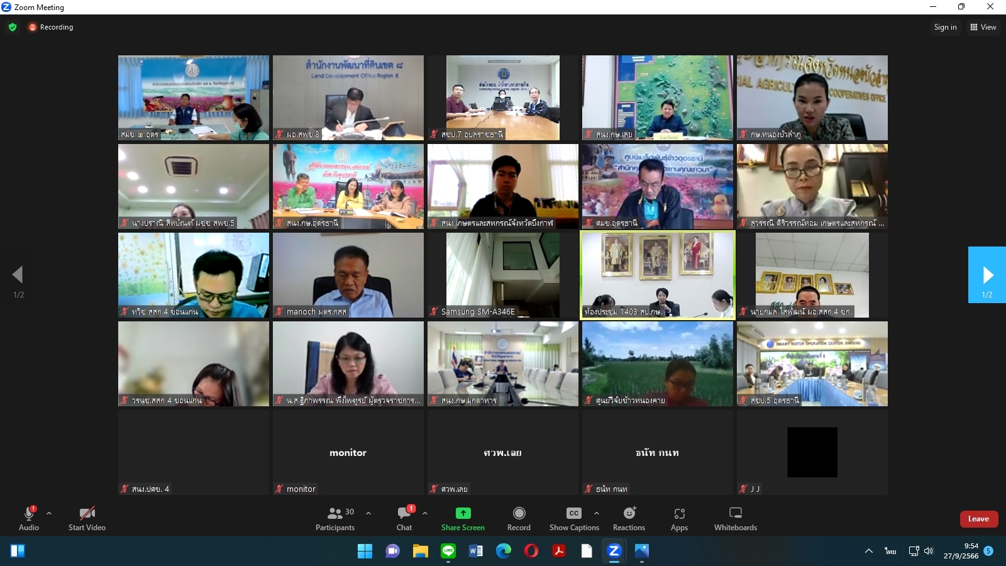
Task: Expand Chat options caret
Action: (x=425, y=513)
